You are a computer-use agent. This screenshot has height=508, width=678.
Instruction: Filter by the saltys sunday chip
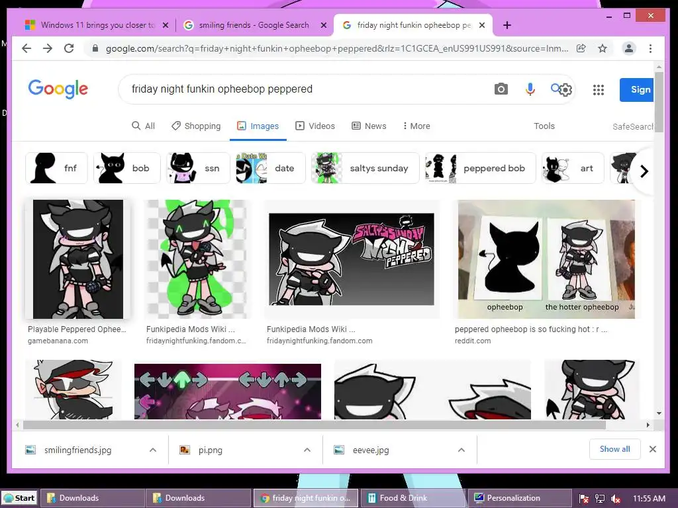(x=365, y=168)
